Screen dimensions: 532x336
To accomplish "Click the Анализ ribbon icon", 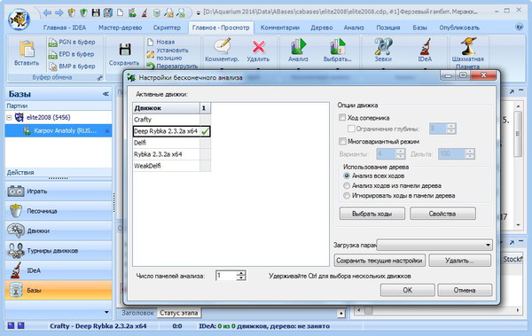I will click(298, 47).
